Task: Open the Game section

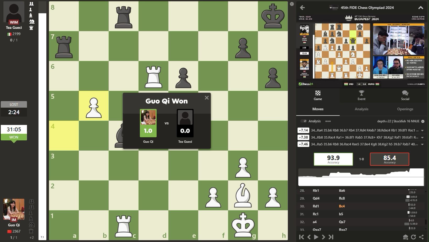Action: 318,96
